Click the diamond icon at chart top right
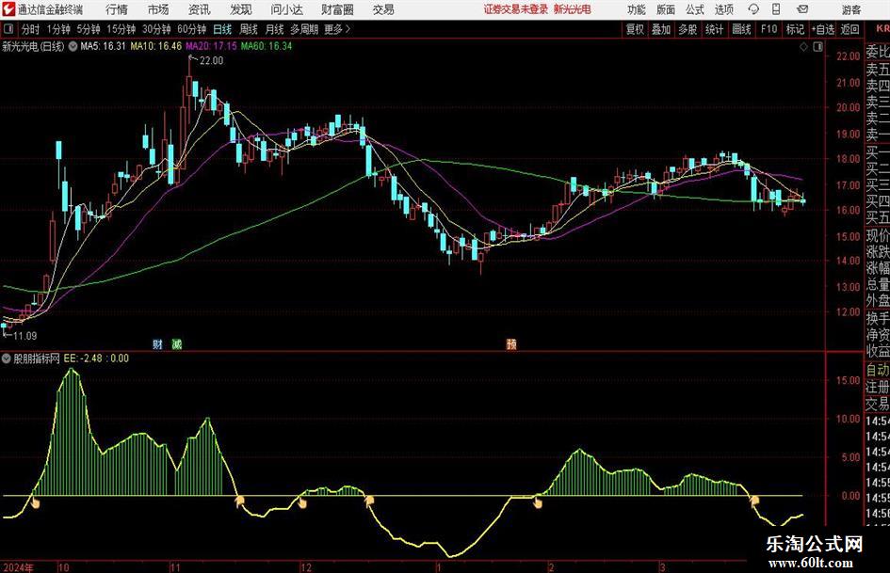Viewport: 890px width, 573px height. point(803,47)
